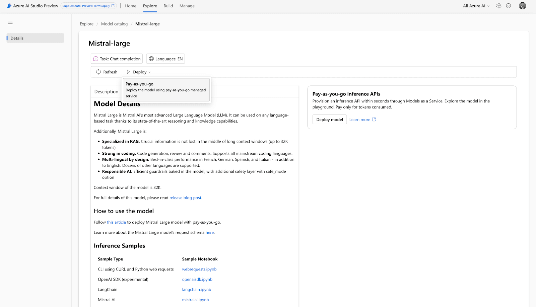Click the Deploy model button
Image resolution: width=536 pixels, height=307 pixels.
330,120
